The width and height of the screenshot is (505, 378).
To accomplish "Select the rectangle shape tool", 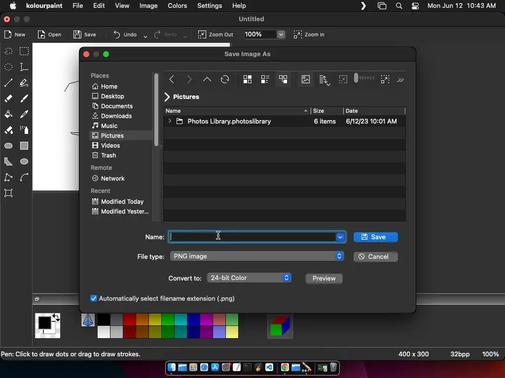I will 24,146.
